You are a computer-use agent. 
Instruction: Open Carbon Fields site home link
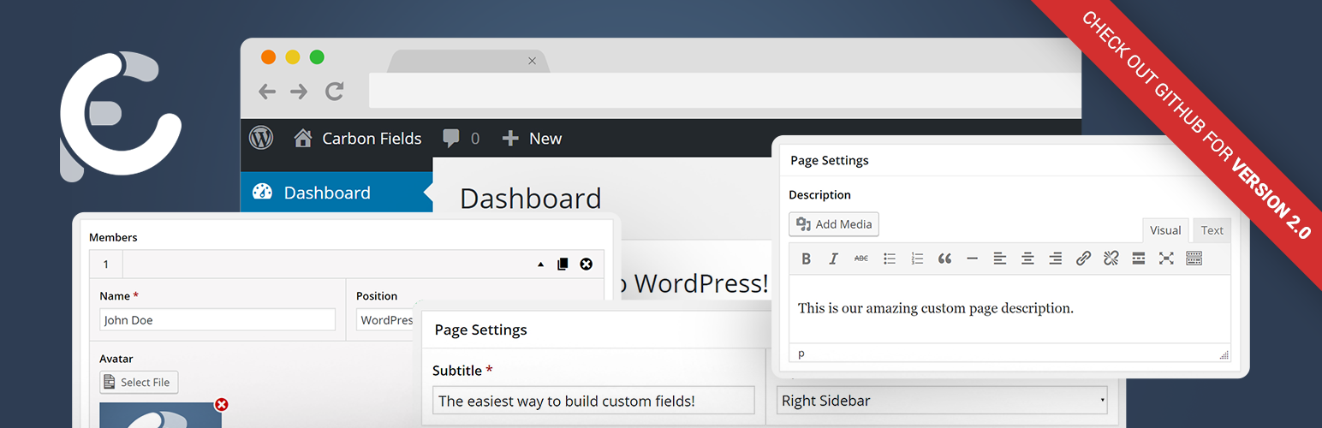click(358, 138)
